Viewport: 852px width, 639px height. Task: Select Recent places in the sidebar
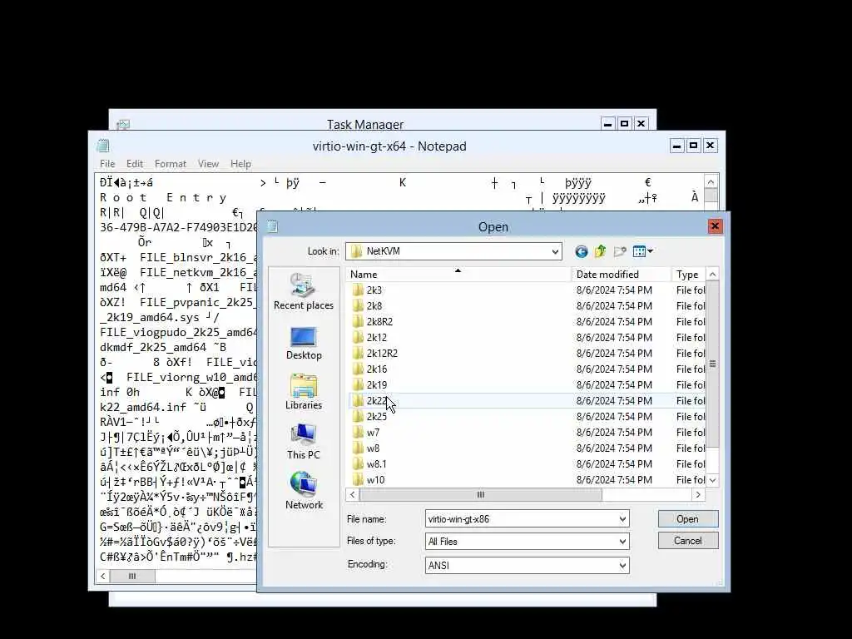[303, 292]
